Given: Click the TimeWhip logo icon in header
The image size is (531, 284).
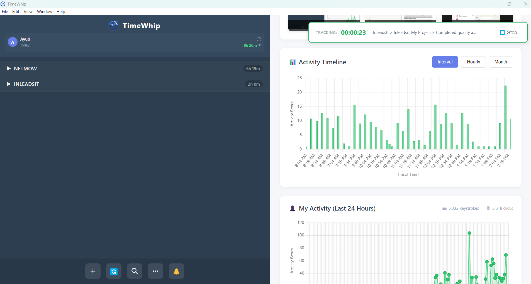Looking at the screenshot, I should [x=113, y=25].
